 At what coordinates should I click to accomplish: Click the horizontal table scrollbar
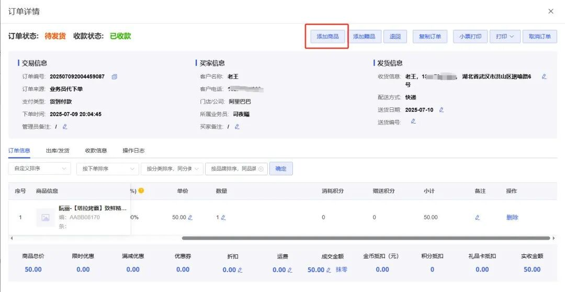pos(366,238)
